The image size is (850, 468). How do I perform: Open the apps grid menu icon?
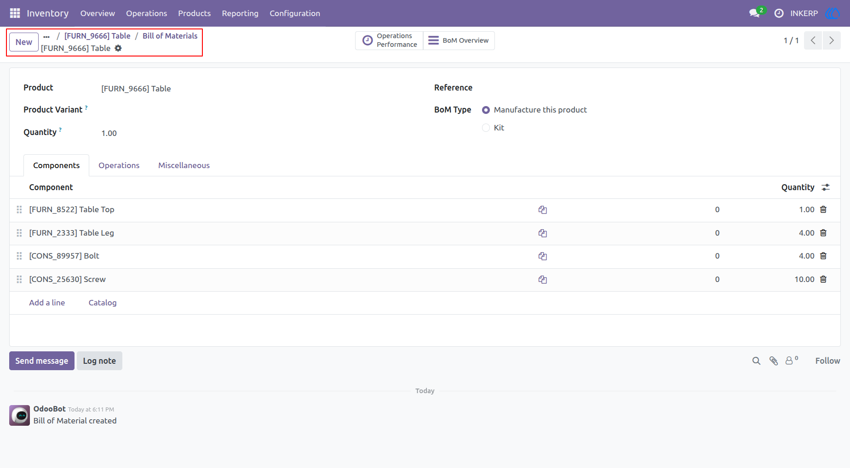15,13
